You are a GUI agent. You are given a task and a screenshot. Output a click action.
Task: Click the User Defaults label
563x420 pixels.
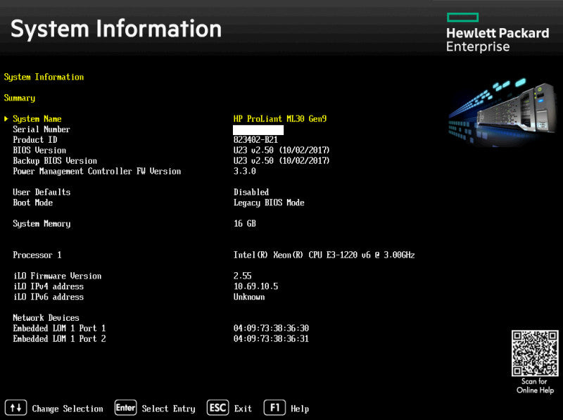42,192
